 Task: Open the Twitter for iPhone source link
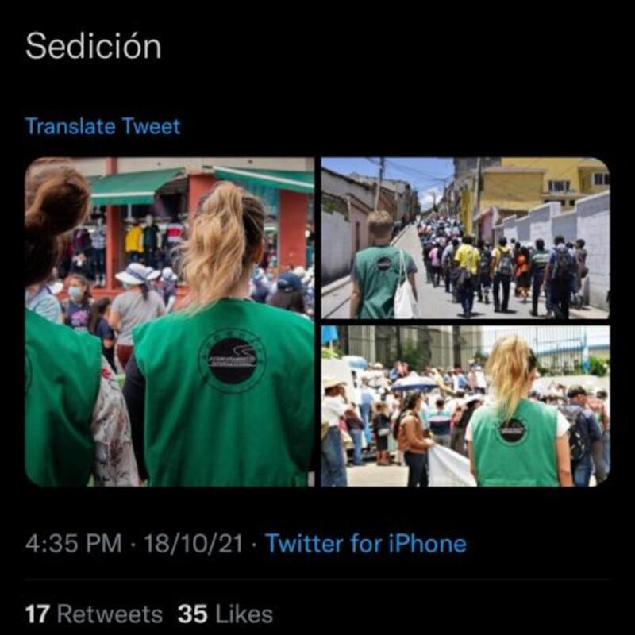click(x=365, y=543)
